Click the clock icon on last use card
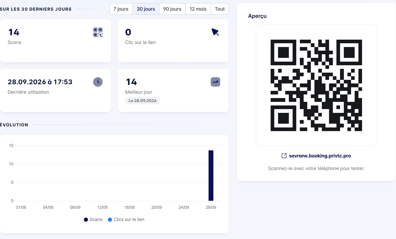Image resolution: width=396 pixels, height=239 pixels. pos(98,82)
